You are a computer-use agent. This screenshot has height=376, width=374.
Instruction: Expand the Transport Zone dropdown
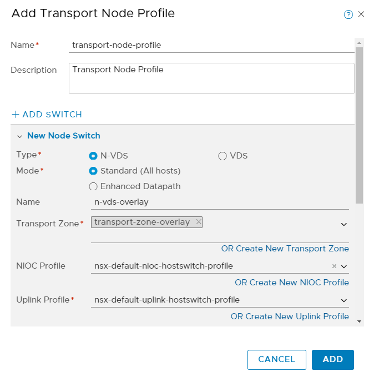pos(344,224)
